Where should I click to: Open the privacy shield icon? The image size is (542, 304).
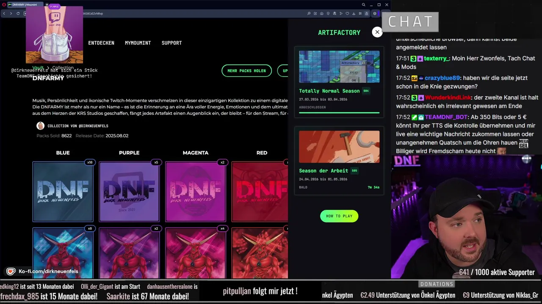coord(328,14)
